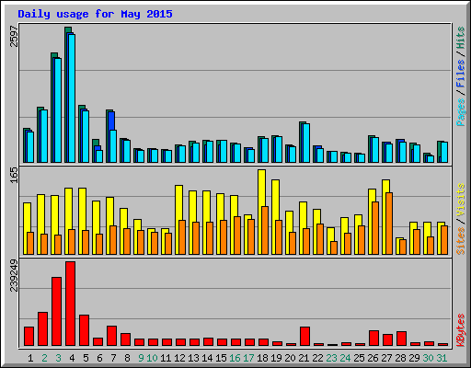The image size is (471, 368).
Task: Click the 2597 hits axis value
Action: point(14,36)
